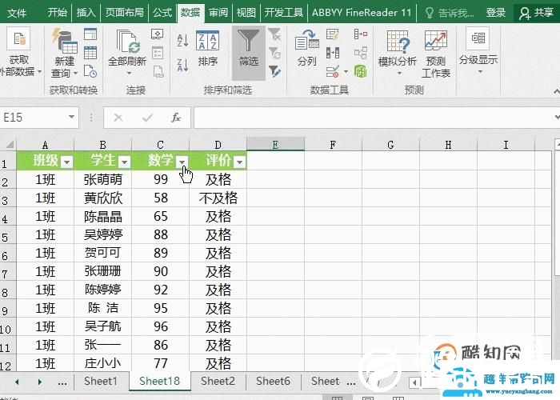Screen dimensions: 560x400
Task: Click the Select All corner triangle
Action: pyautogui.click(x=9, y=144)
